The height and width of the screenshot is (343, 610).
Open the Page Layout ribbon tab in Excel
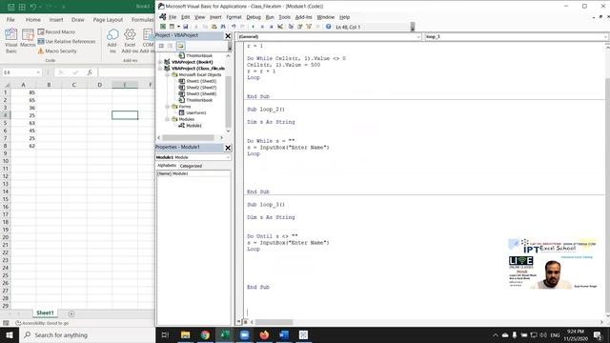[108, 19]
